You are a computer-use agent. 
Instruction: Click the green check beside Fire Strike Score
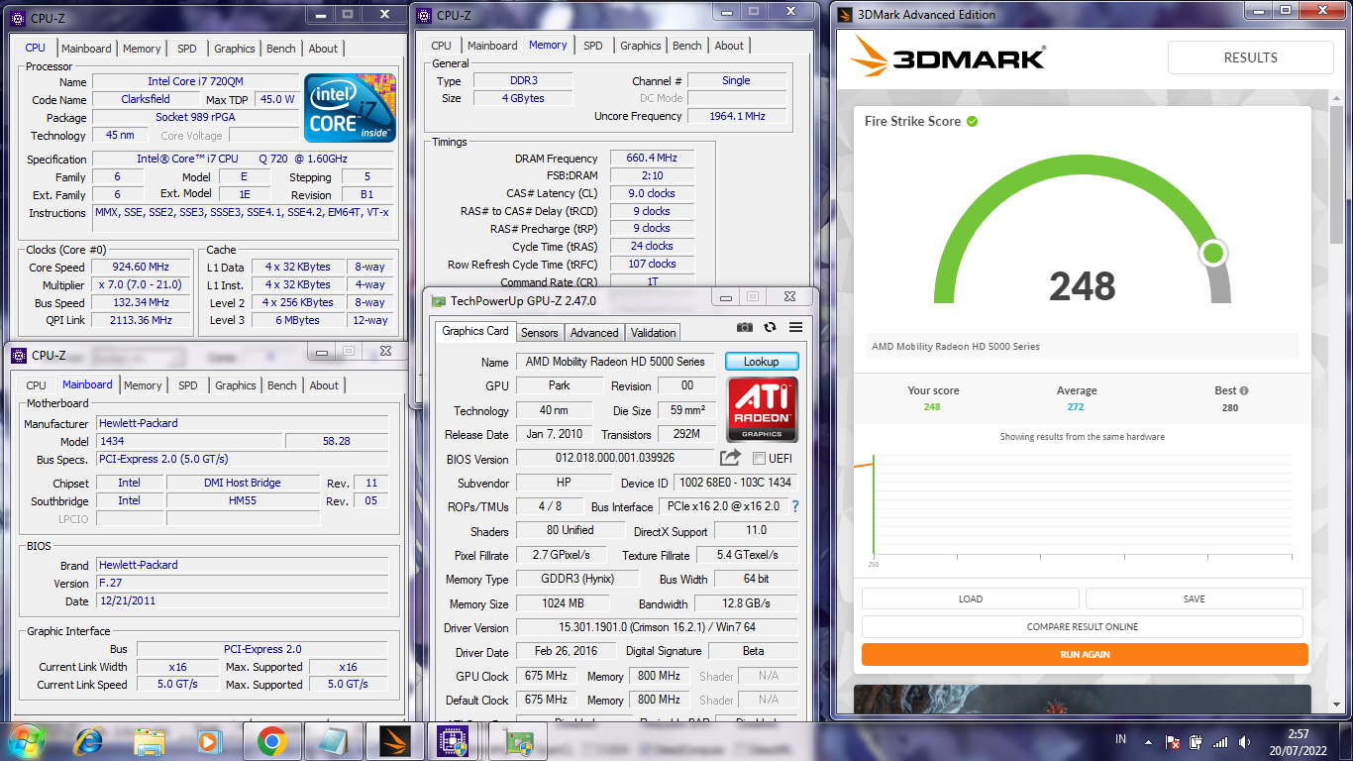click(x=973, y=121)
